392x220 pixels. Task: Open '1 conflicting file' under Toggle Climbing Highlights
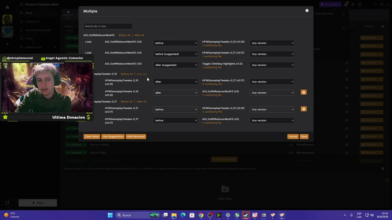click(x=212, y=68)
